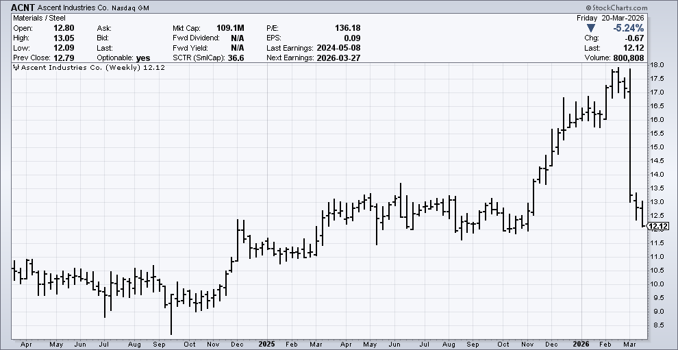Click the Bid label

(104, 38)
